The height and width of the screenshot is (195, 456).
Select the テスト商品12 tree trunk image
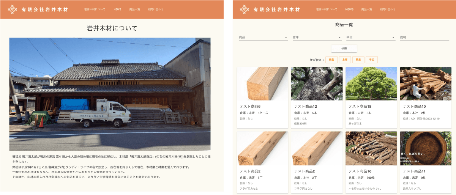point(317,84)
